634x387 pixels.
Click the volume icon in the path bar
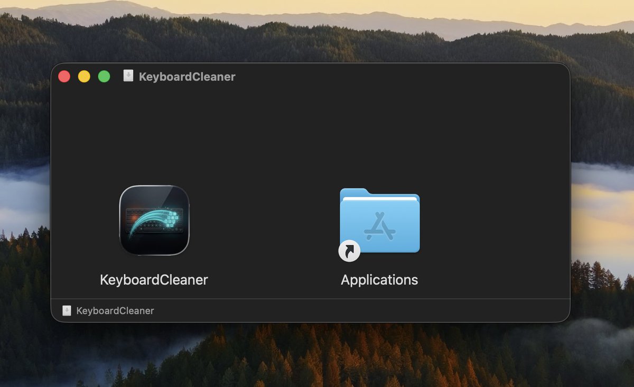[x=67, y=310]
